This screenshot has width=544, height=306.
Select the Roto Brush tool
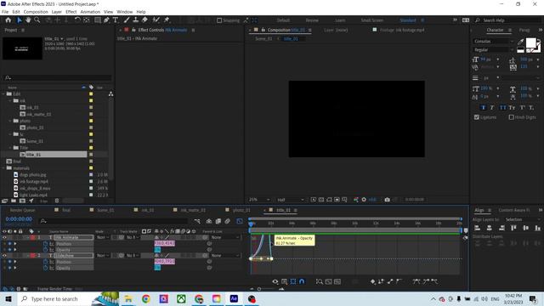[156, 20]
